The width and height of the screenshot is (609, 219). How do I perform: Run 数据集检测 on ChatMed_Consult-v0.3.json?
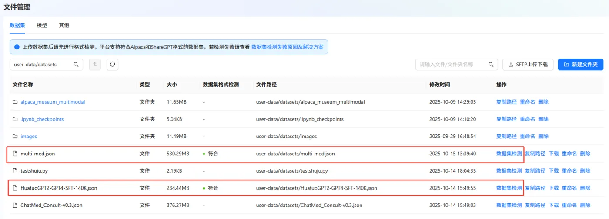(509, 205)
